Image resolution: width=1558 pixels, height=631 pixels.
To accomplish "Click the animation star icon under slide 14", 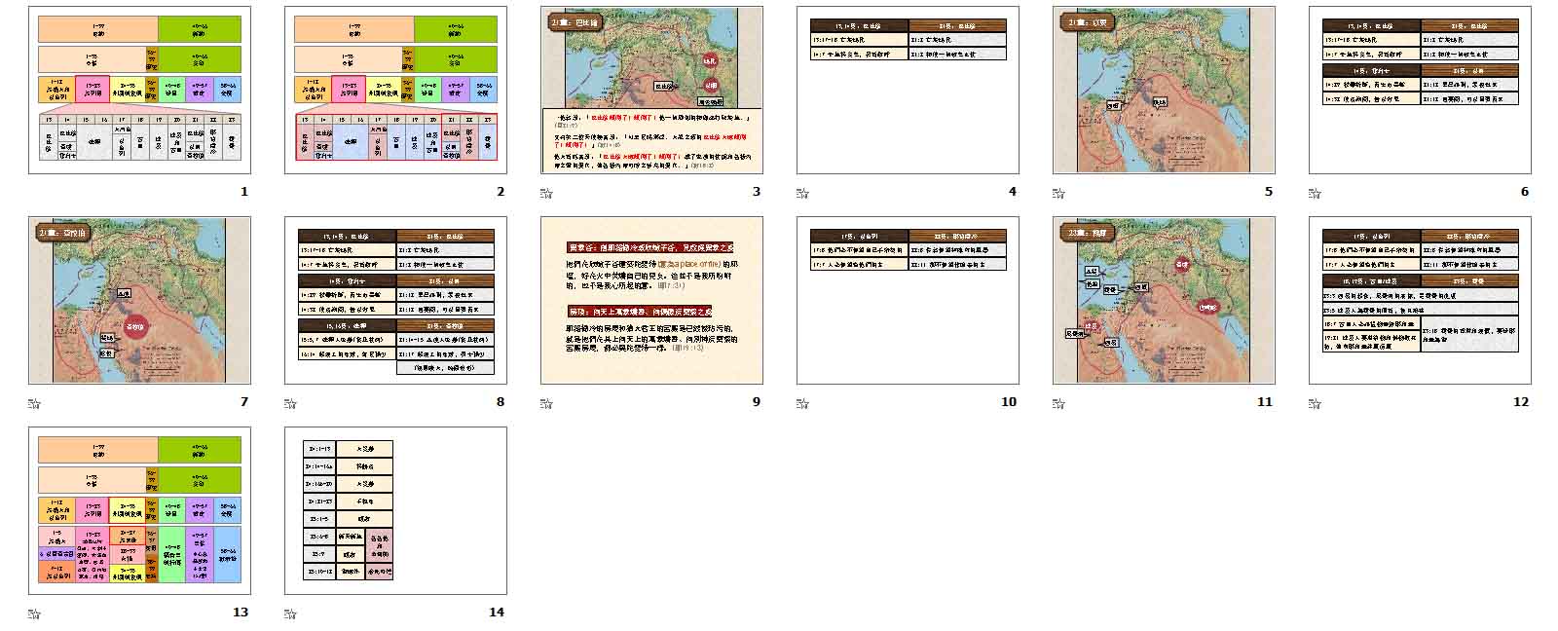I will tap(289, 613).
